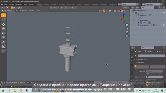Click the viewport zoom magnifier icon
166x93 pixels.
tap(127, 25)
